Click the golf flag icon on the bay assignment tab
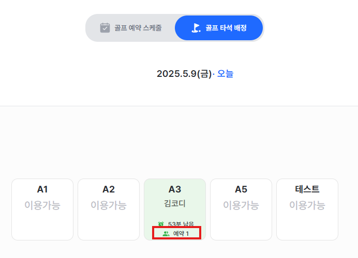 coord(196,28)
